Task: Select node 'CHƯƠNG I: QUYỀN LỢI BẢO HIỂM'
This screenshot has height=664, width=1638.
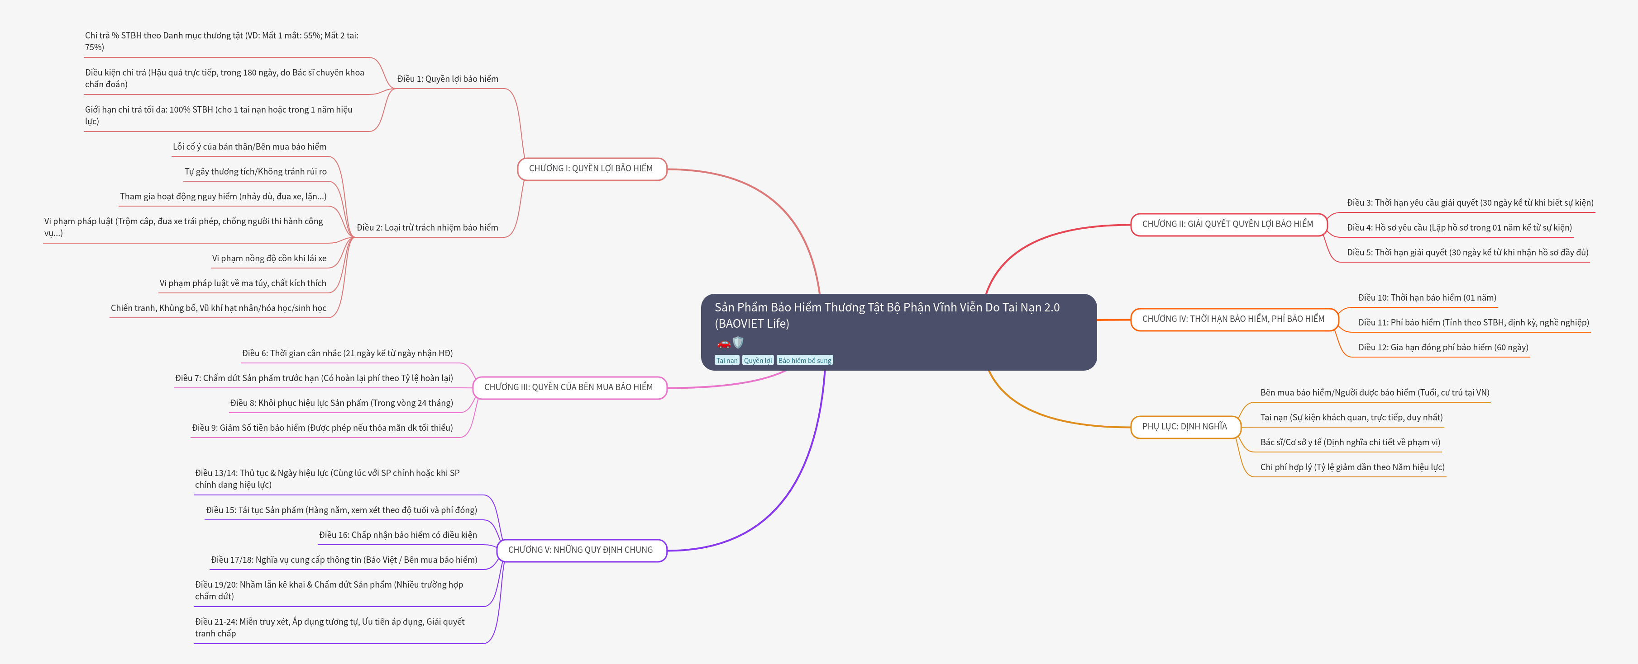Action: tap(591, 169)
